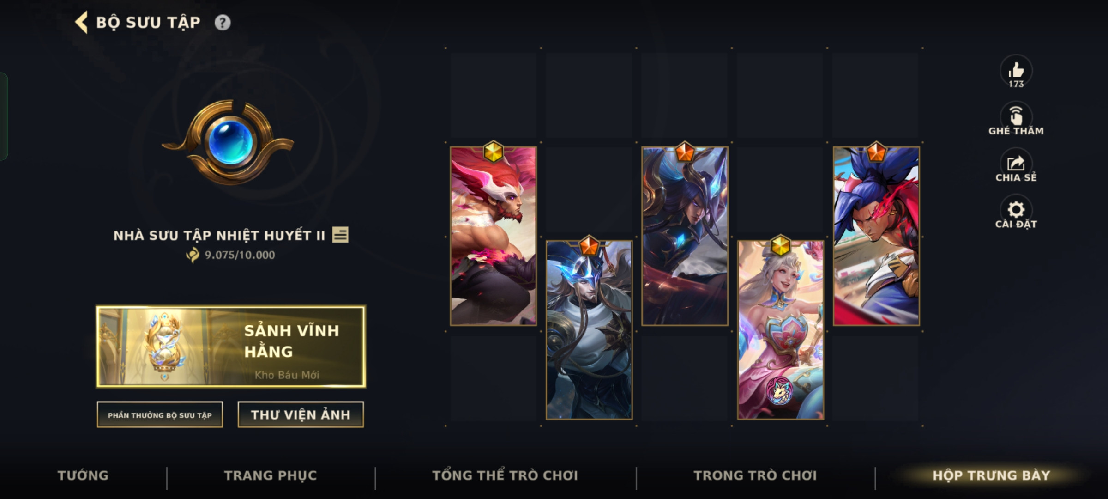Switch to the Tướng tab

click(83, 475)
